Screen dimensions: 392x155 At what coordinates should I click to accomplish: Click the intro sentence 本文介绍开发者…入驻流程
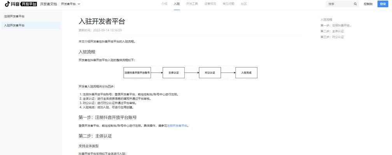[107, 41]
